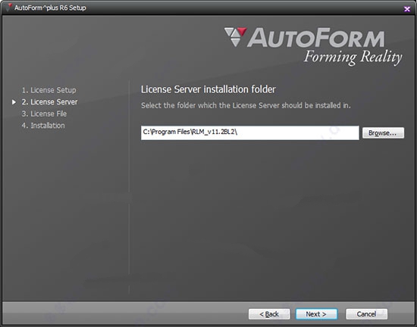Select step 2 License Server
Image resolution: width=417 pixels, height=327 pixels.
(50, 102)
